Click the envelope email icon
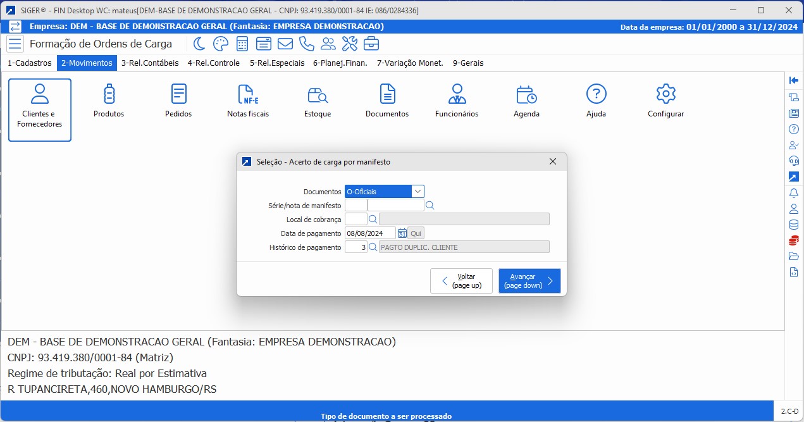804x422 pixels. coord(285,44)
